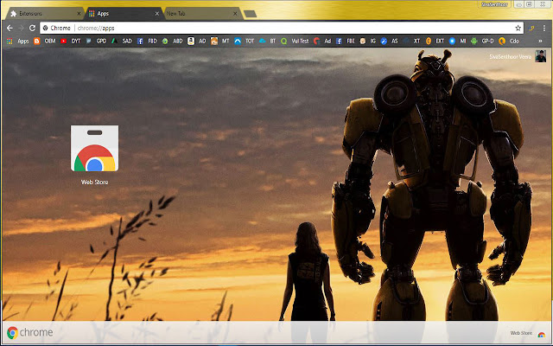The image size is (553, 346).
Task: Close the Apps tab
Action: pos(156,14)
